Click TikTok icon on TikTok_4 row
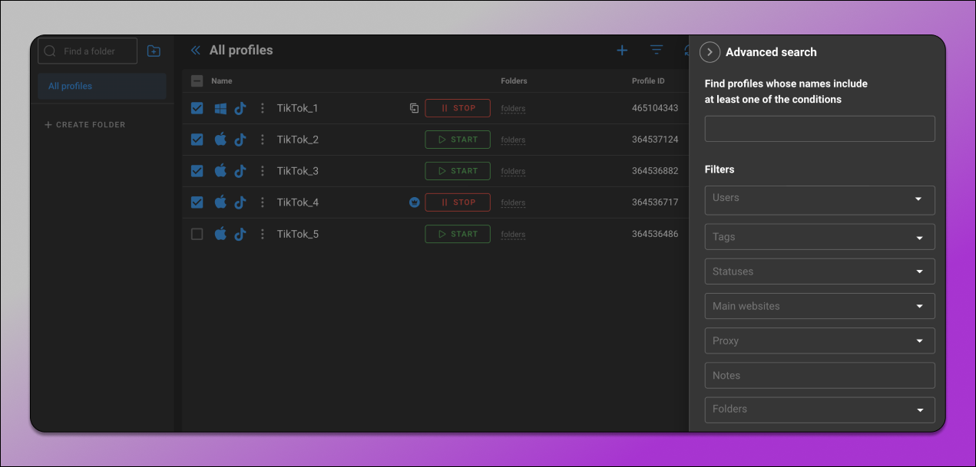The width and height of the screenshot is (976, 467). click(x=240, y=202)
